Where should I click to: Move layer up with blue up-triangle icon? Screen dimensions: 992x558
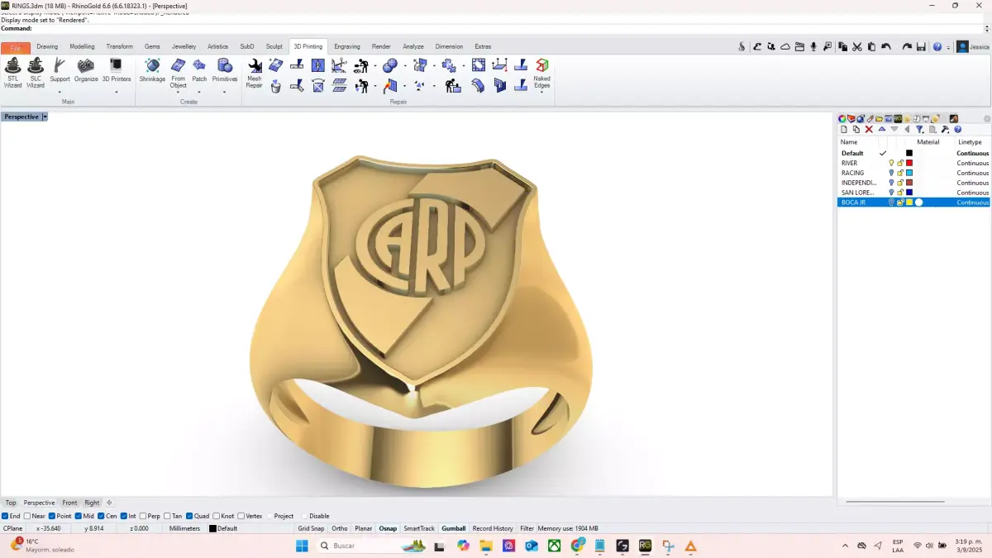point(882,129)
